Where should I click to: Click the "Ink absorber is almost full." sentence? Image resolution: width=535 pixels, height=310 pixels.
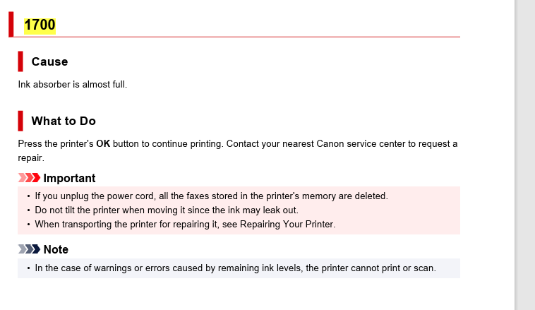(x=72, y=85)
